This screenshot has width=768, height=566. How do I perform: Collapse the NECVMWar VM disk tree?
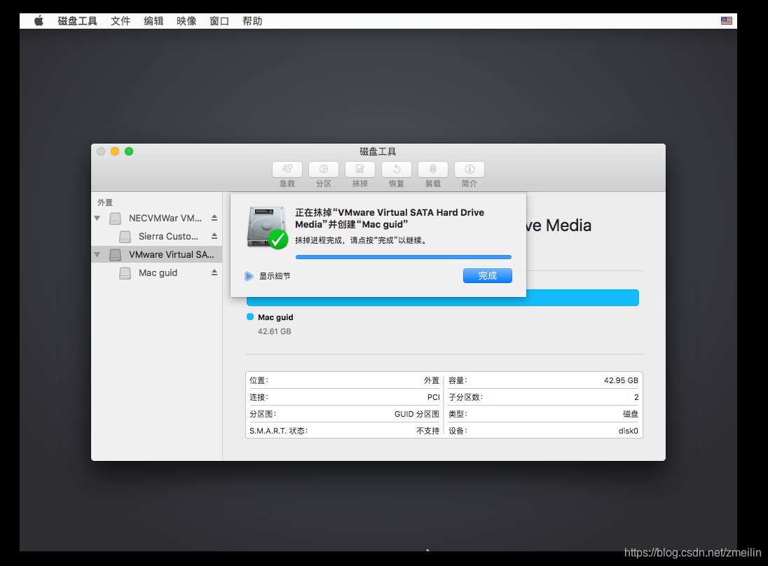pos(97,219)
